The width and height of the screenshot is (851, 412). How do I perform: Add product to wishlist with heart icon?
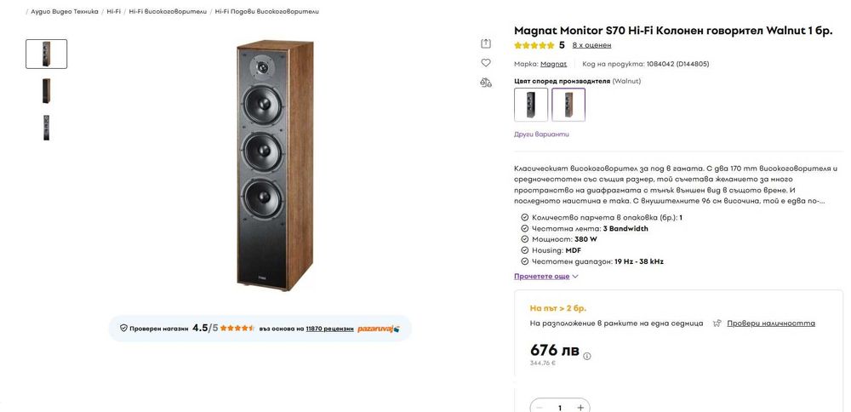[486, 63]
